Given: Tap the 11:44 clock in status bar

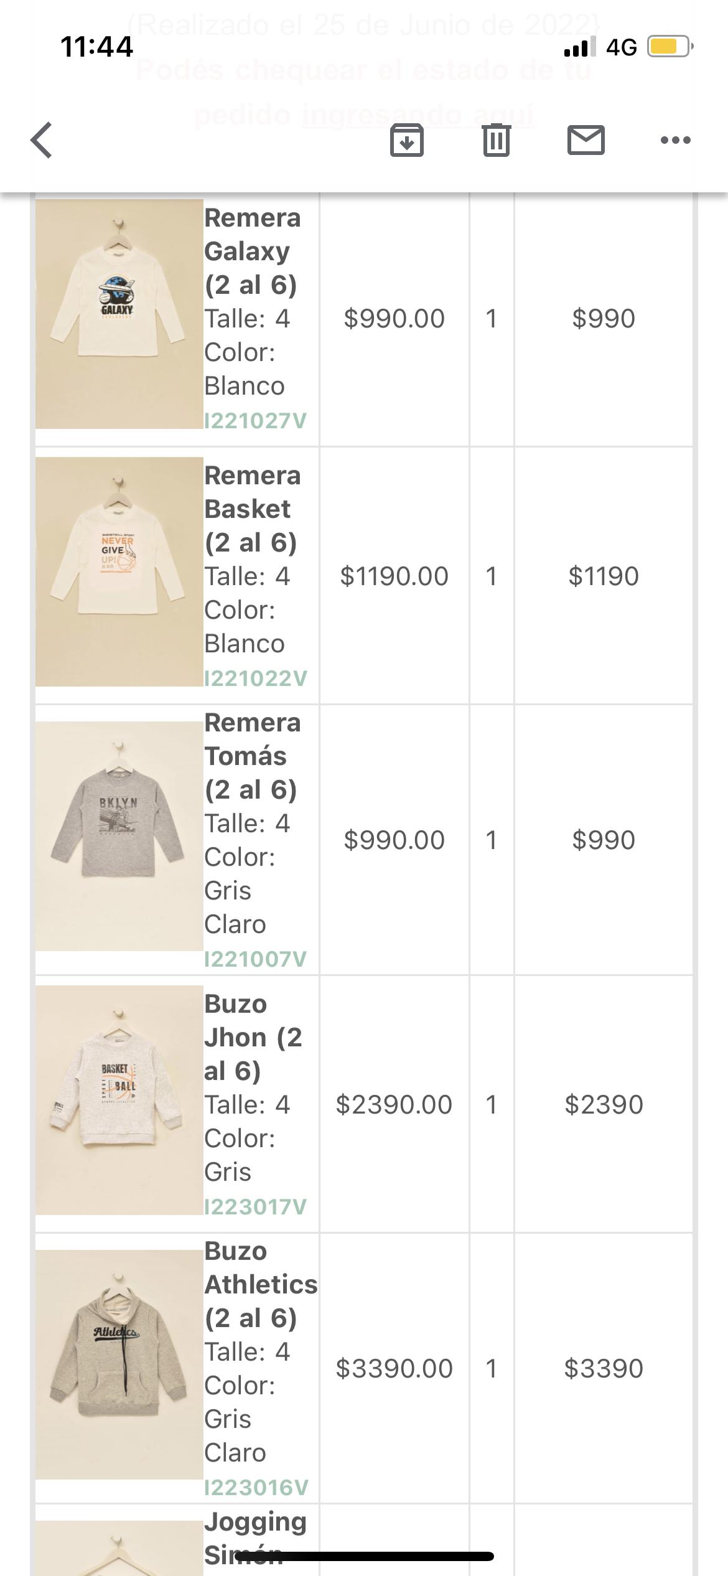Looking at the screenshot, I should pyautogui.click(x=97, y=47).
